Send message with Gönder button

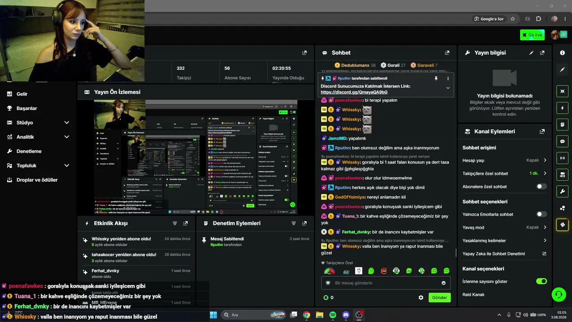pos(439,297)
